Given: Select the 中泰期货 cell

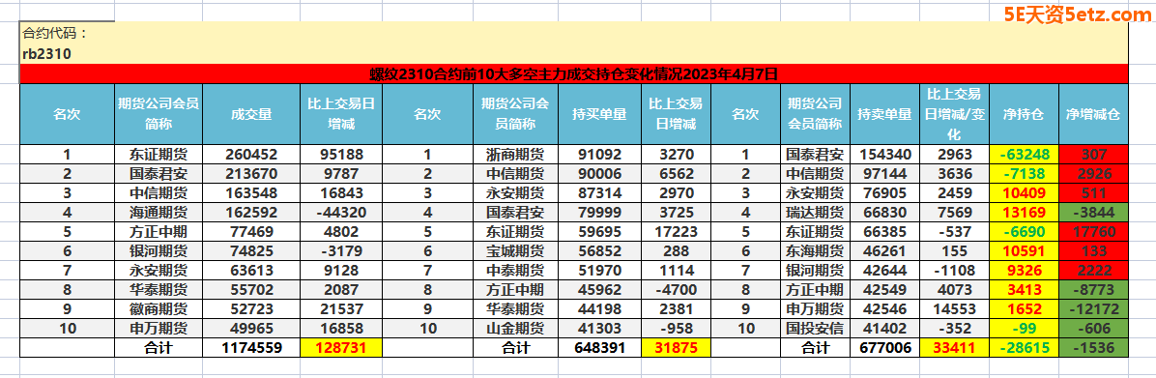Looking at the screenshot, I should [x=515, y=270].
